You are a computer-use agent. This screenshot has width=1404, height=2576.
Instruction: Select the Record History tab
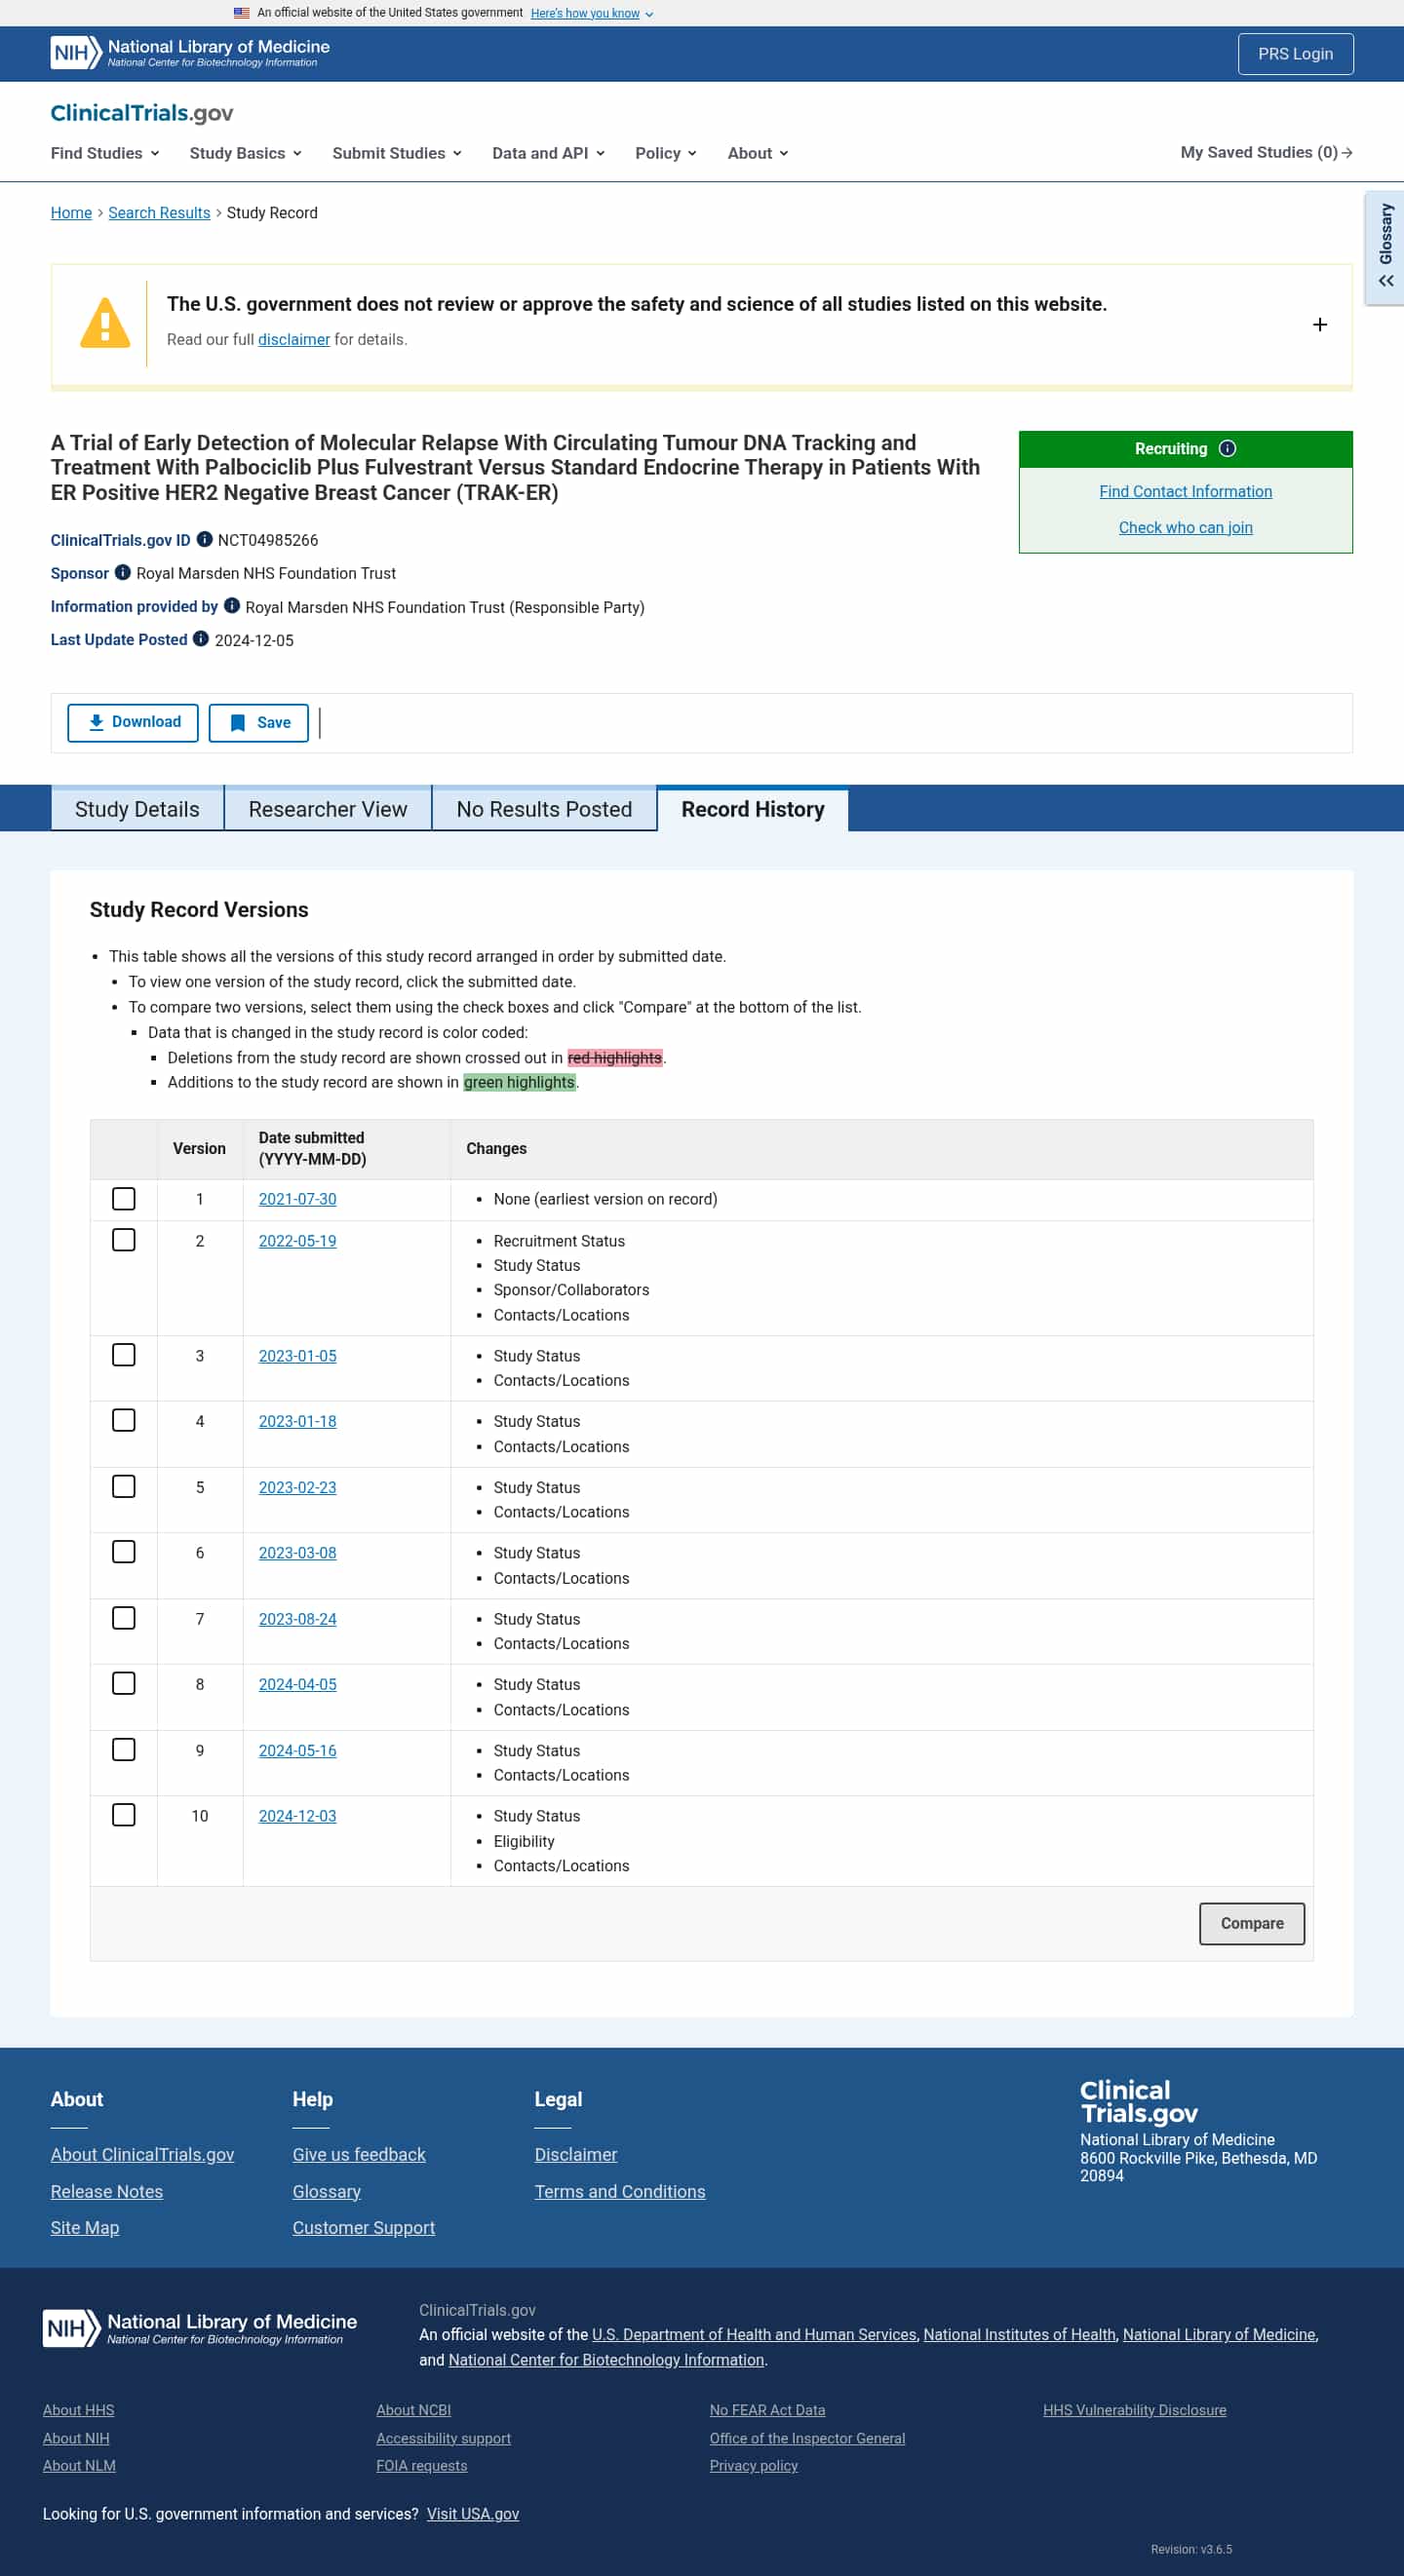(753, 809)
